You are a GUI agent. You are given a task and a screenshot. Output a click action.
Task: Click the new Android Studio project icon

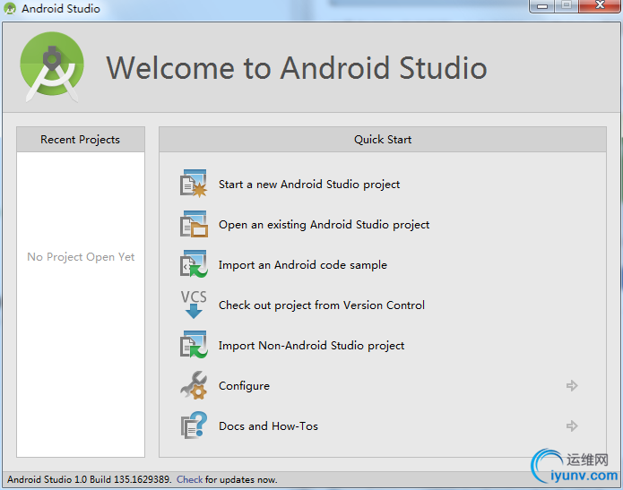[194, 184]
